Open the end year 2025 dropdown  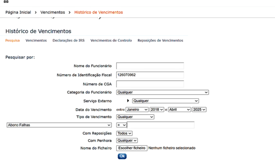click(199, 109)
